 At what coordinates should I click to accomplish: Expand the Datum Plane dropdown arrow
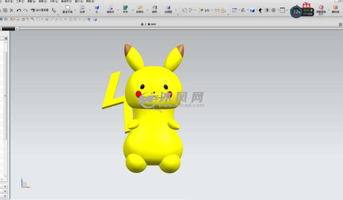pos(75,10)
